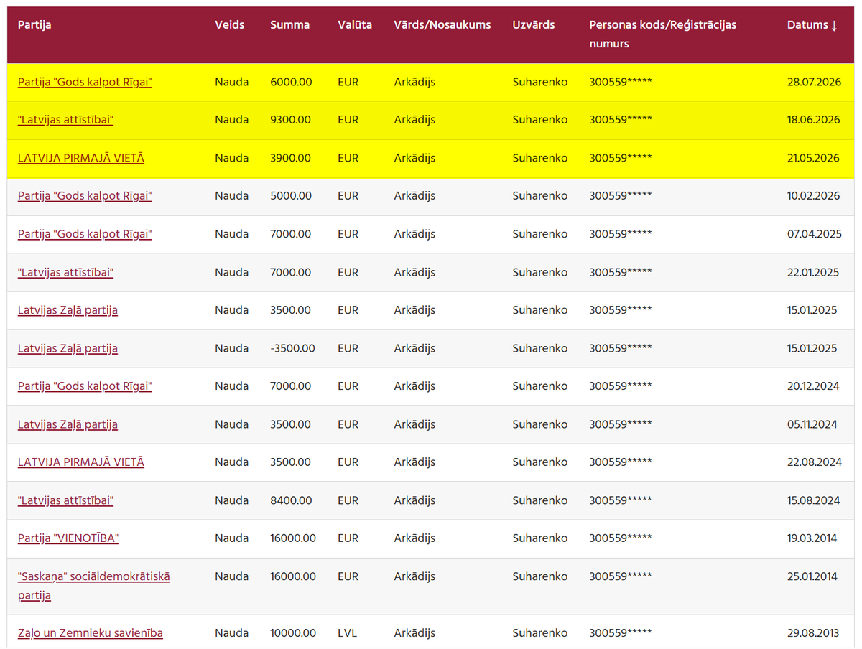Open Latvijas Zaļā partija link dated 05.11.2024
The width and height of the screenshot is (862, 649).
(68, 424)
